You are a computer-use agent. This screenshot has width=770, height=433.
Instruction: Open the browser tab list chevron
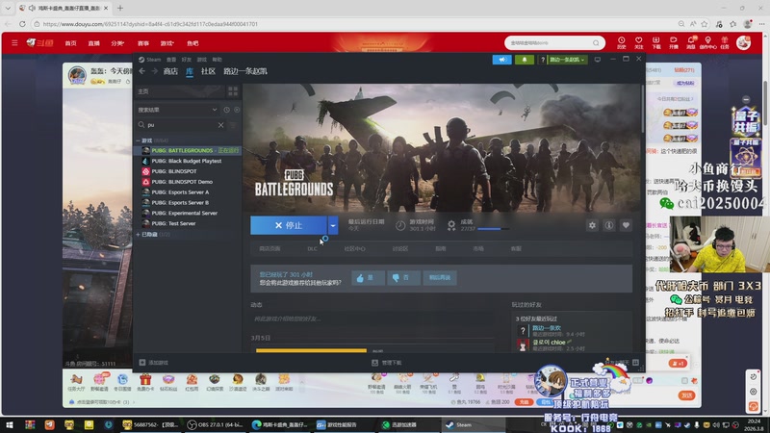pos(8,8)
